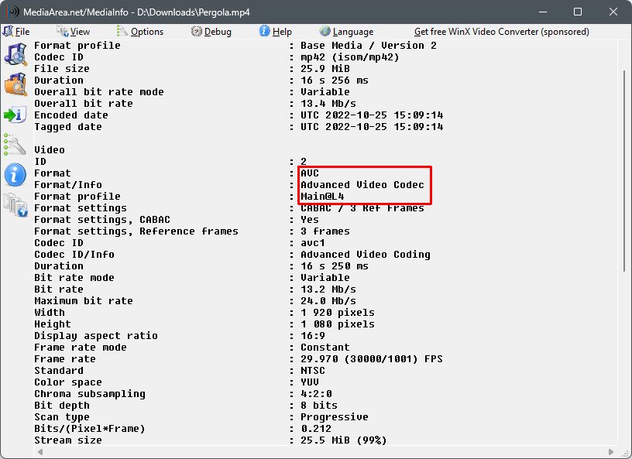Select the '25.9 MiB' file size value
Image resolution: width=632 pixels, height=459 pixels.
click(325, 69)
